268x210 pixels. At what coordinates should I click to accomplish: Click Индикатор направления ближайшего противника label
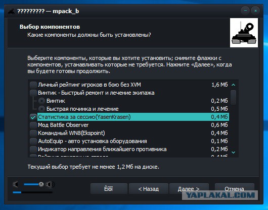point(102,149)
